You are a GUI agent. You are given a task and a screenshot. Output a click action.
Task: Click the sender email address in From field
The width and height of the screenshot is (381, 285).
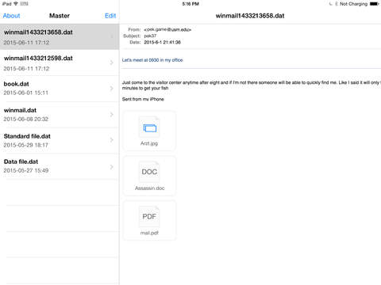click(x=167, y=29)
